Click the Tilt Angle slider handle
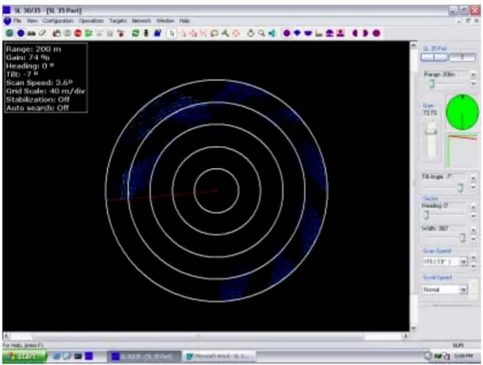Viewport: 483px width, 365px height. coord(460,188)
